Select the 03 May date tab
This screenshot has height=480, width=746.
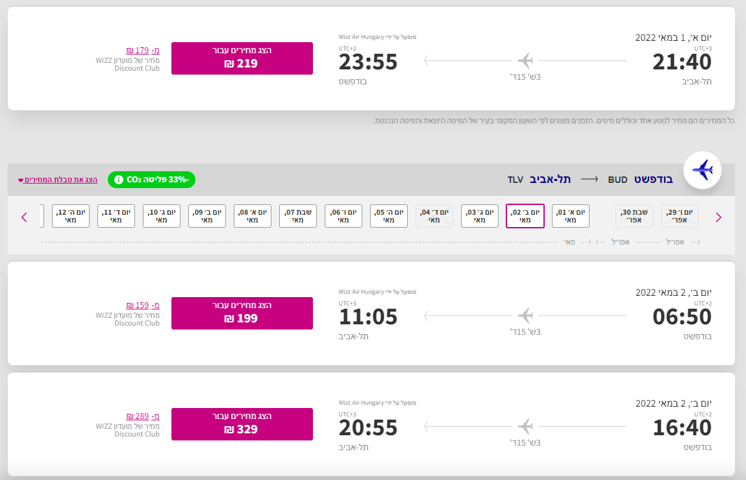click(480, 216)
